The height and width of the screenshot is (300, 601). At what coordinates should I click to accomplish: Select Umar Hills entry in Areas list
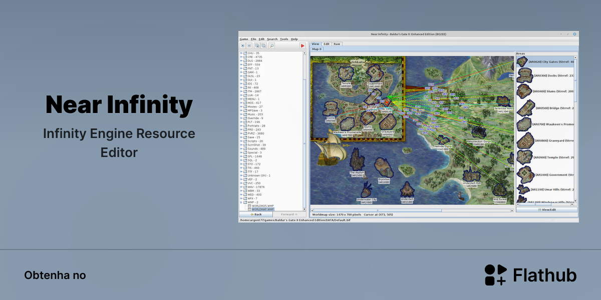(x=545, y=189)
